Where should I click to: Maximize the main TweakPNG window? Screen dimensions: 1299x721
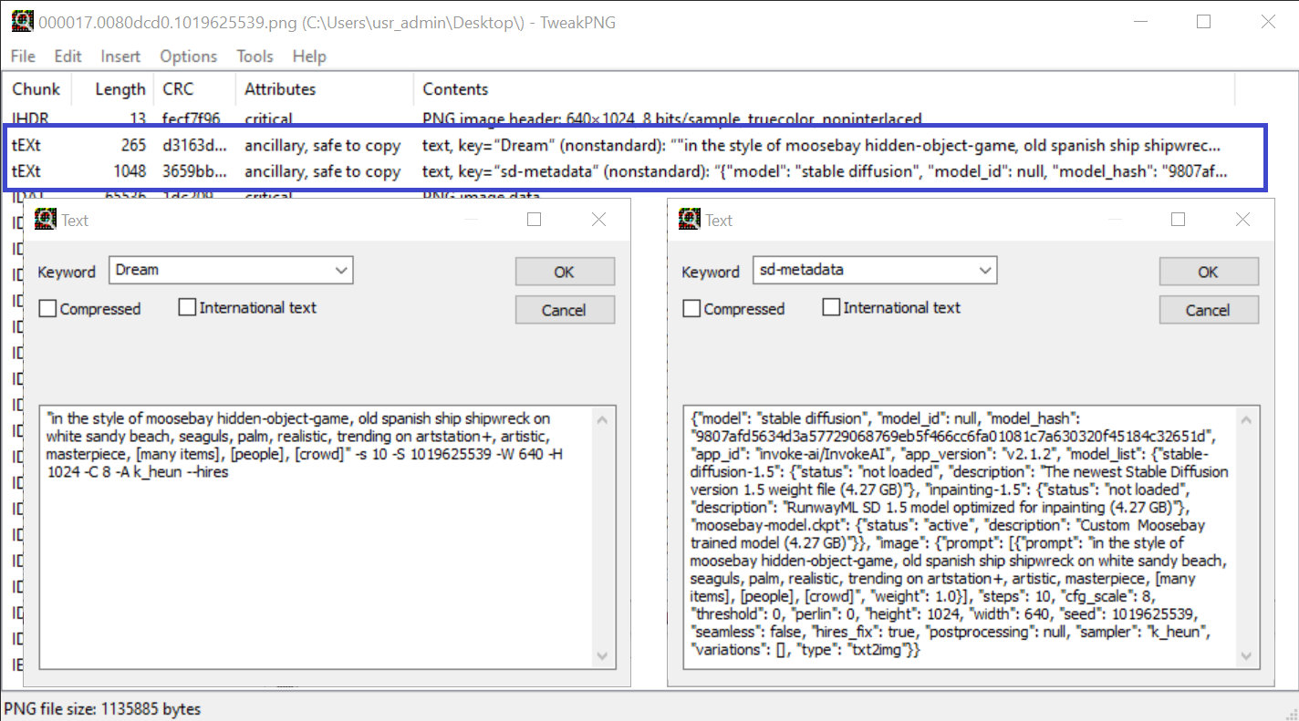tap(1204, 22)
